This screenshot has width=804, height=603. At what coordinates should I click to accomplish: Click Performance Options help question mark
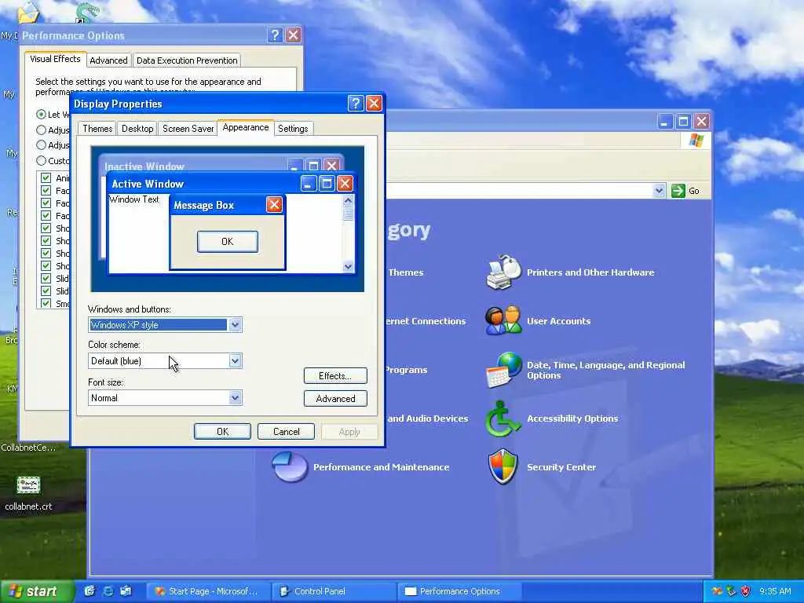275,35
